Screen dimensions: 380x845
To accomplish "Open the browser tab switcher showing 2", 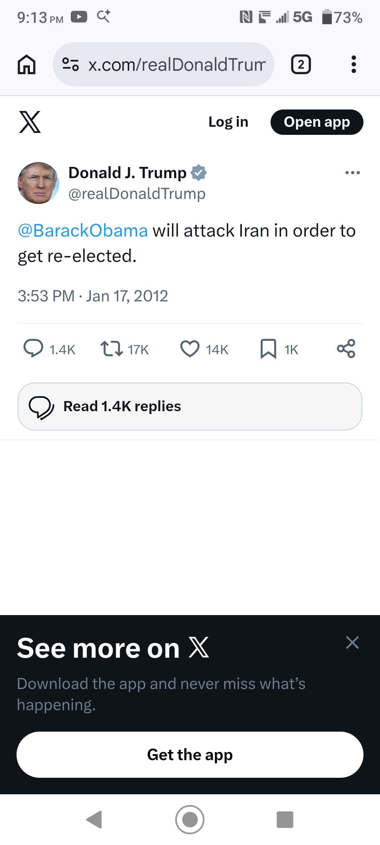I will pyautogui.click(x=301, y=64).
